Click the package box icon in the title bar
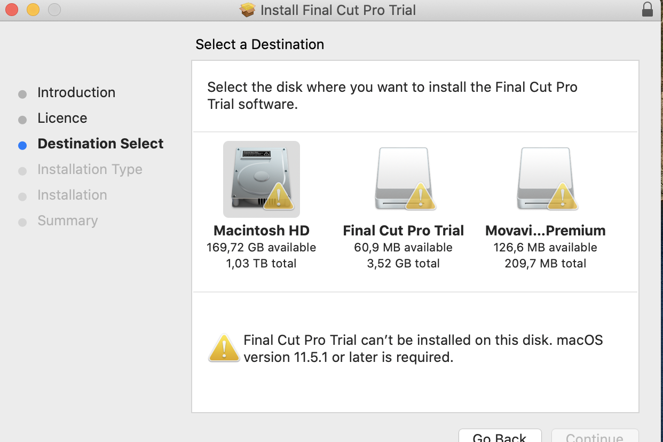This screenshot has width=663, height=442. pos(248,10)
